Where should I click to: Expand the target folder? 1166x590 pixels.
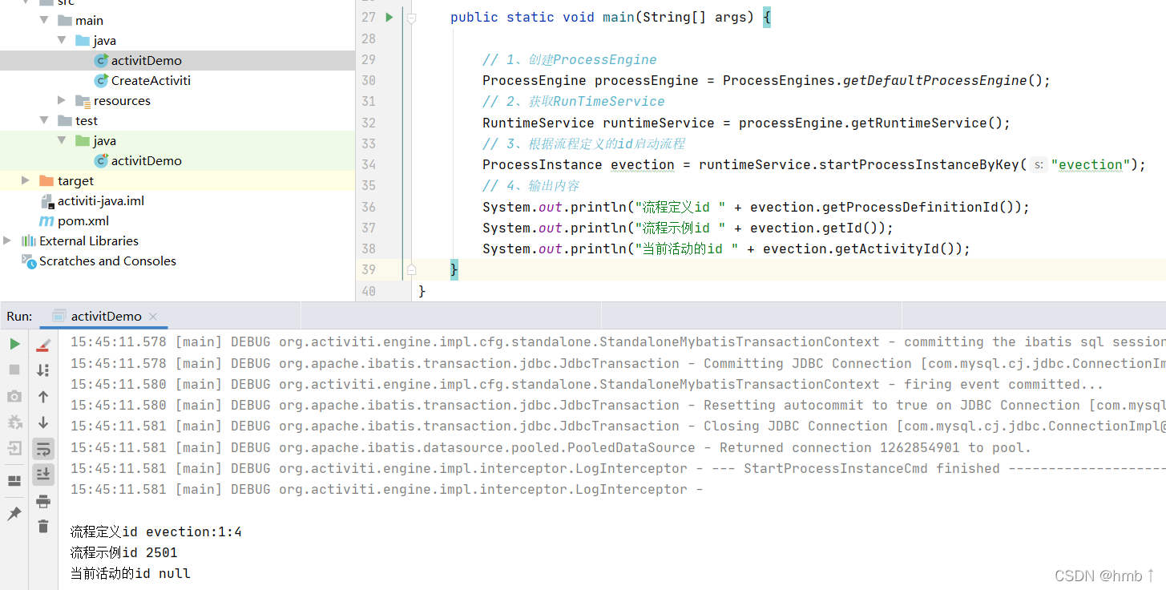click(26, 180)
